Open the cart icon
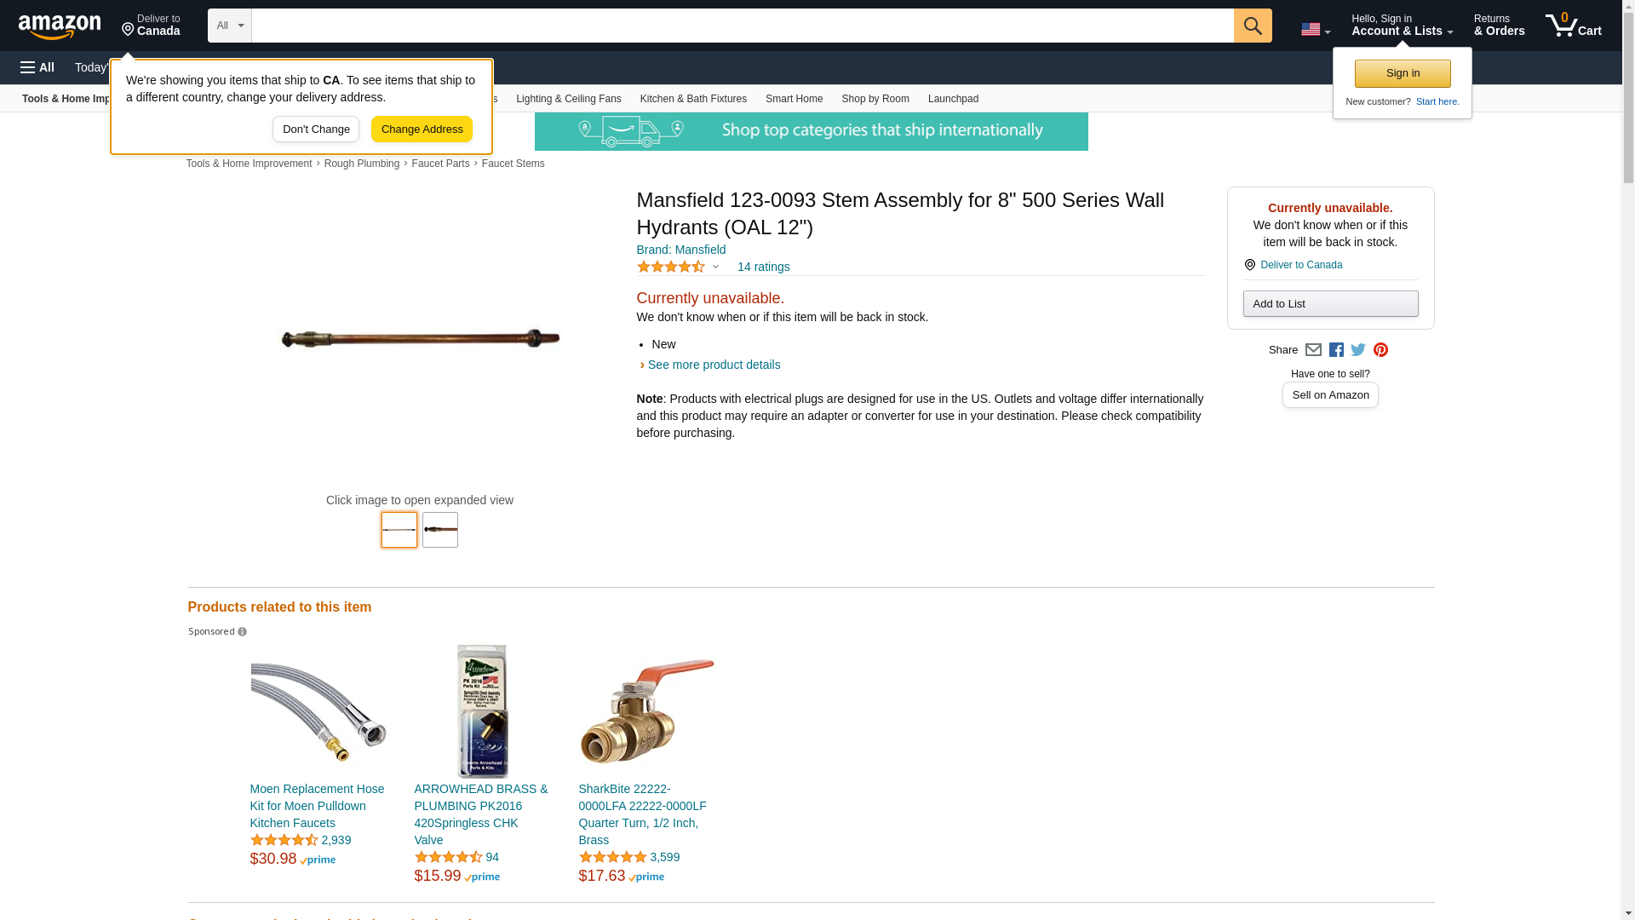 click(x=1573, y=26)
